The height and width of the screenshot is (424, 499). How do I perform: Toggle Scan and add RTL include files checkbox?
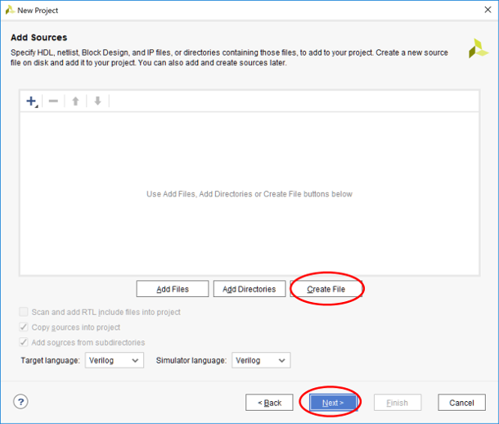pyautogui.click(x=24, y=312)
